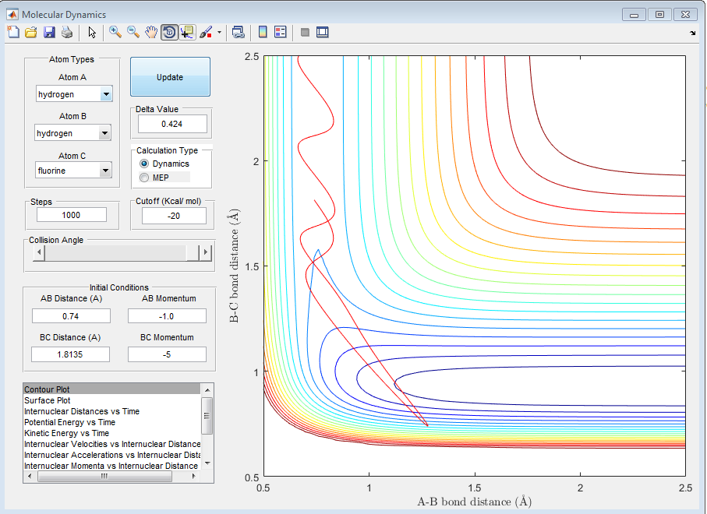Click the Collision Angle slider right arrow

206,252
